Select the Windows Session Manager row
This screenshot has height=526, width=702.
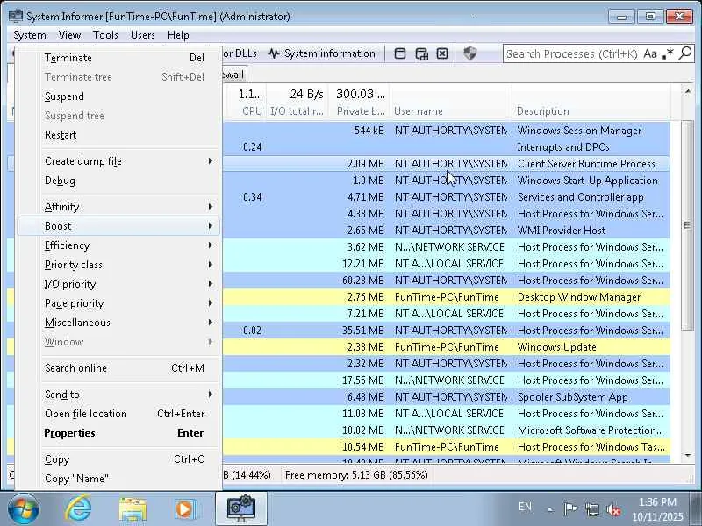[447, 131]
